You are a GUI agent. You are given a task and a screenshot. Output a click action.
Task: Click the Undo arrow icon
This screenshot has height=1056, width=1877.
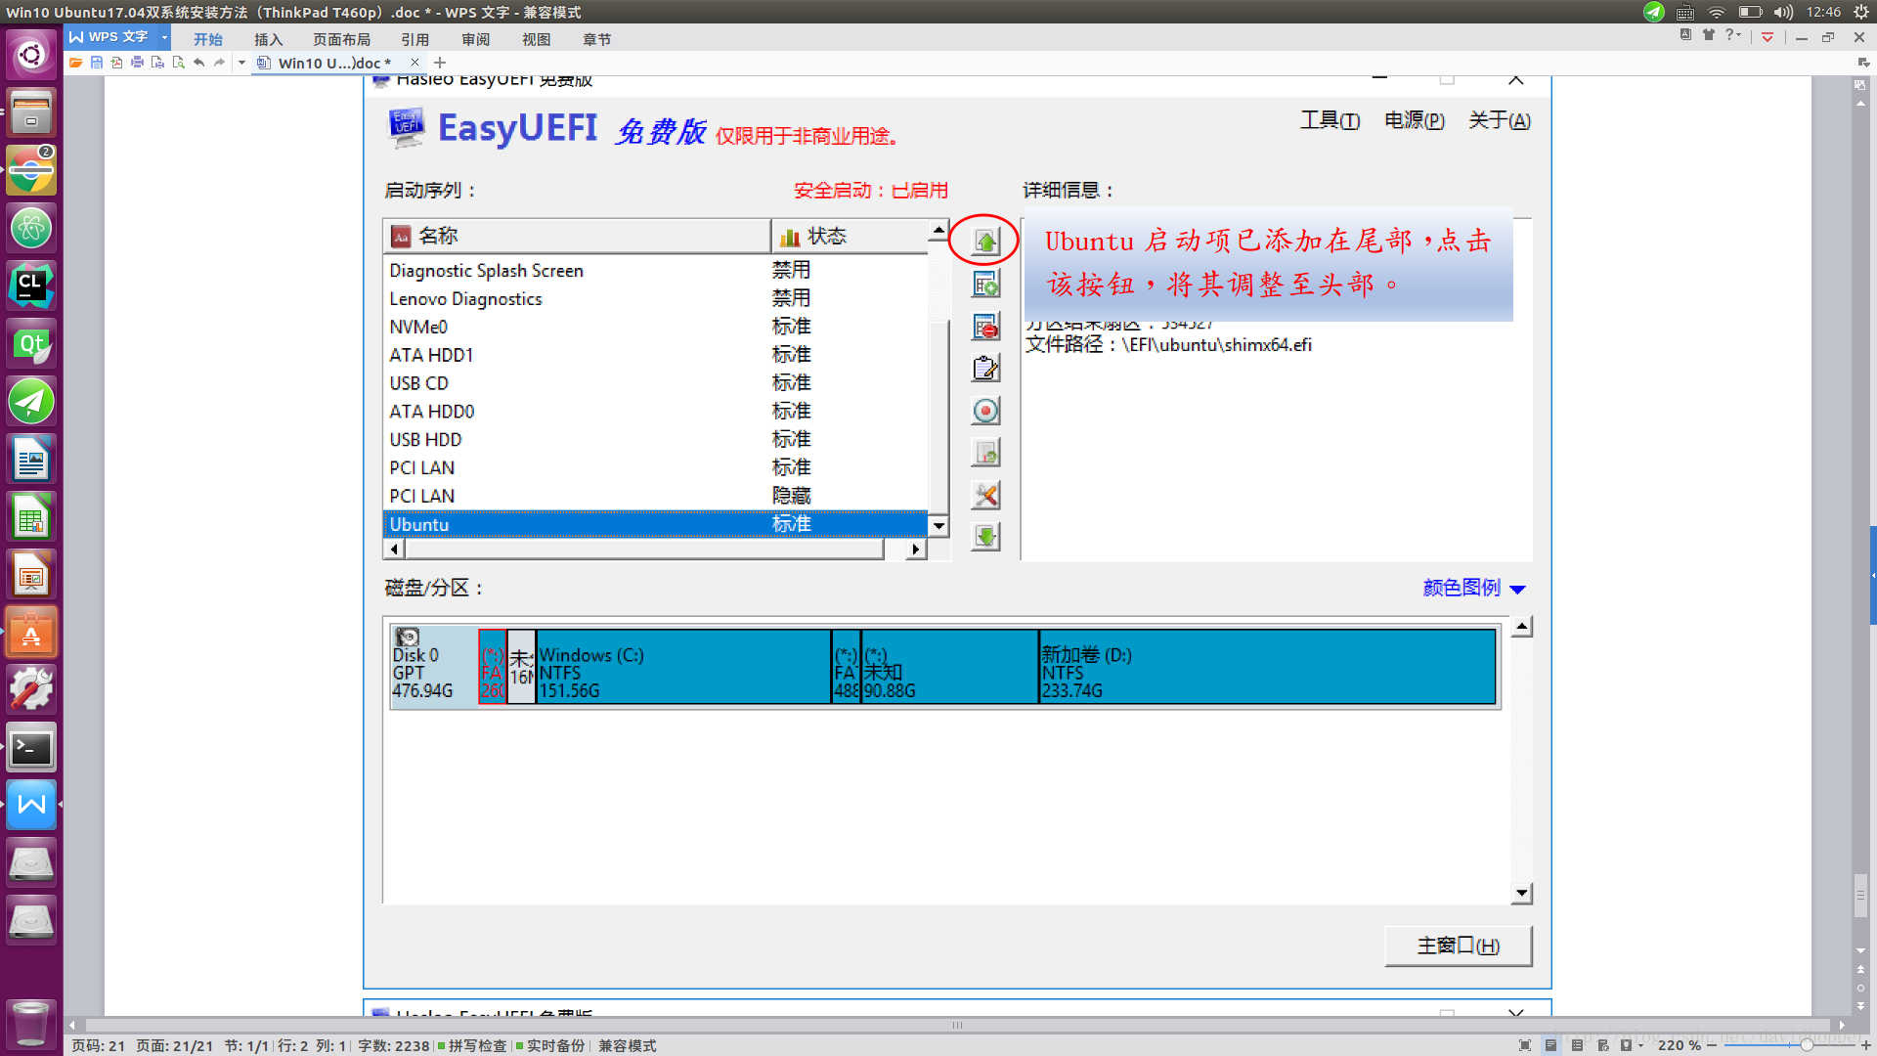click(198, 63)
